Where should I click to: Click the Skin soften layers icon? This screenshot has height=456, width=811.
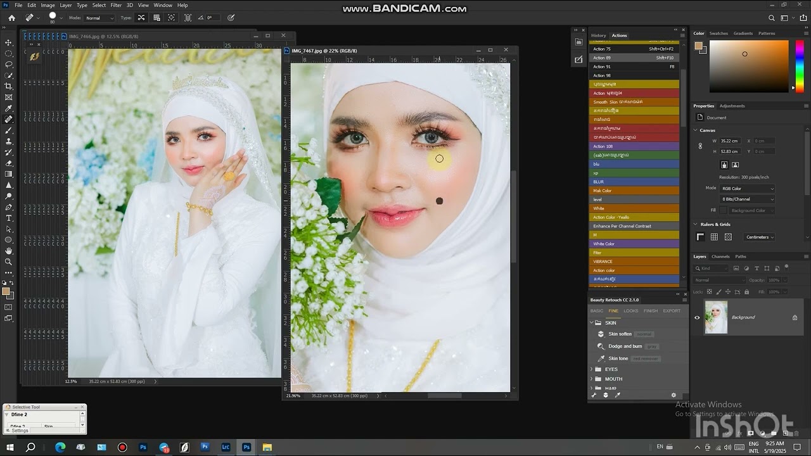coord(601,334)
